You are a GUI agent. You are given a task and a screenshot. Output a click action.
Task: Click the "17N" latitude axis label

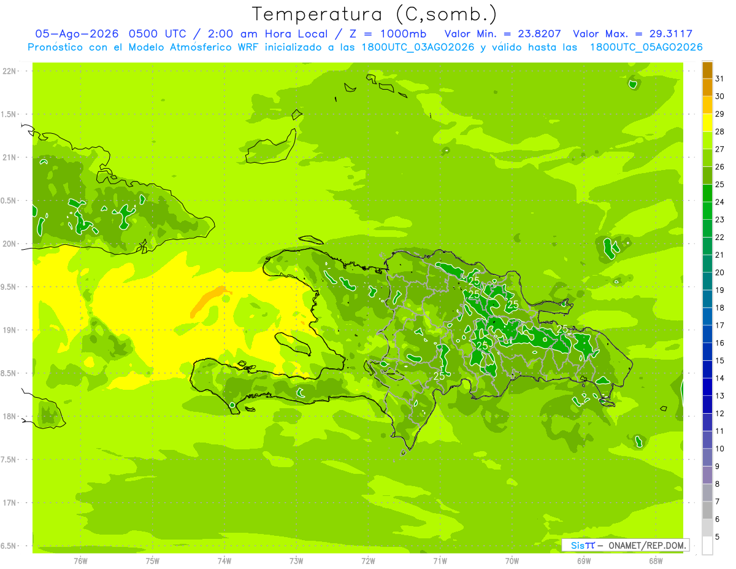(x=9, y=503)
